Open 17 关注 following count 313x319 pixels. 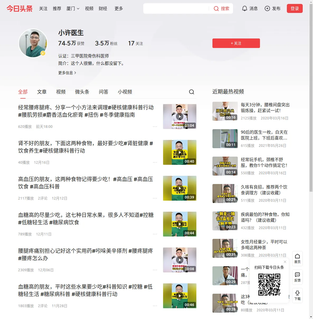pos(136,43)
